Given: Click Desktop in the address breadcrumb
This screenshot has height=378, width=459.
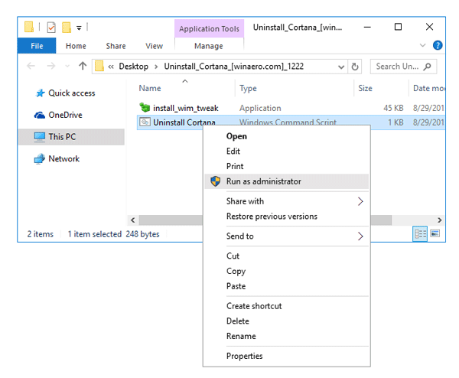Looking at the screenshot, I should (133, 67).
